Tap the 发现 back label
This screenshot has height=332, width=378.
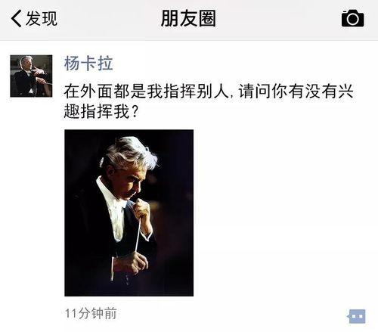[x=42, y=18]
